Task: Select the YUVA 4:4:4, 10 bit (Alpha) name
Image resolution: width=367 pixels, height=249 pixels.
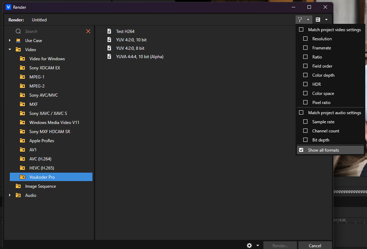Action: pyautogui.click(x=140, y=57)
